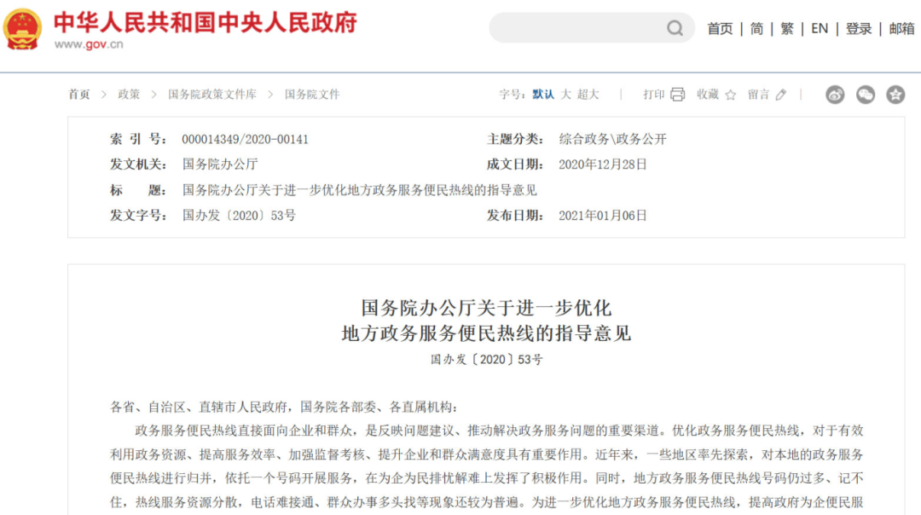Click the title row in info table
Screen dimensions: 921x515
click(360, 190)
